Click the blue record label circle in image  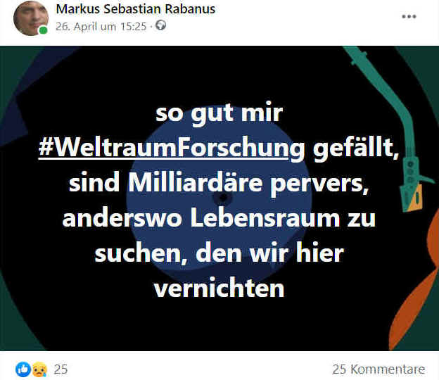tap(220, 198)
